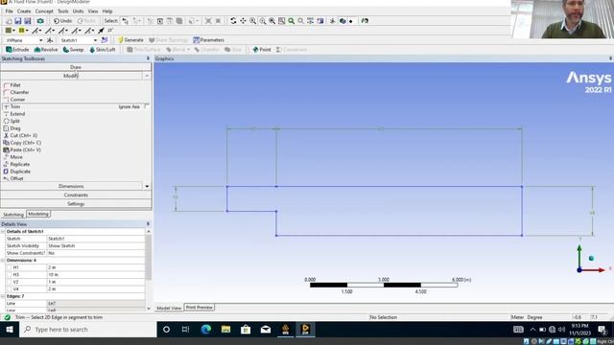Open the File menu
The width and height of the screenshot is (614, 345).
point(9,11)
